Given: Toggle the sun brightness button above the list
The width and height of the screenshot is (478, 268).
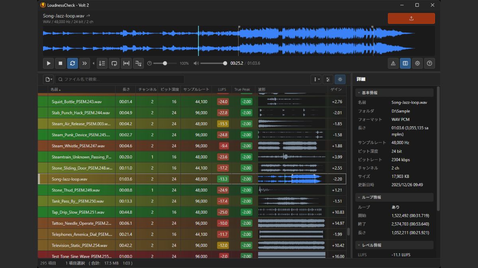Looking at the screenshot, I should [x=340, y=79].
